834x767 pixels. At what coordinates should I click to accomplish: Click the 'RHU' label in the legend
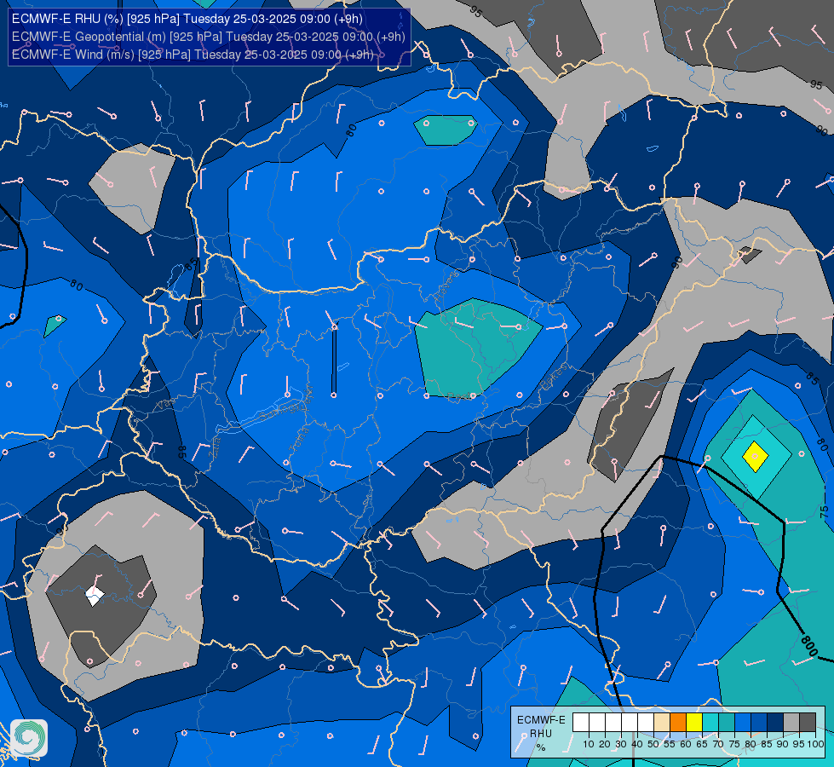[x=541, y=734]
